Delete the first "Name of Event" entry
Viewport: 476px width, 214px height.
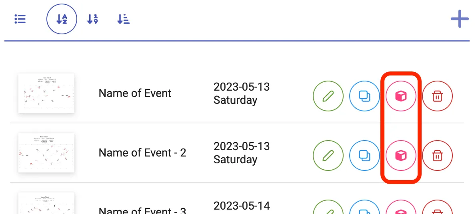(437, 96)
